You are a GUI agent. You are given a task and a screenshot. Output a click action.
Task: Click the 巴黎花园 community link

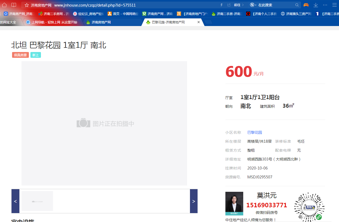tap(255, 132)
